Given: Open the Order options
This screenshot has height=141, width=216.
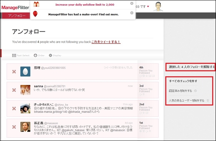Looking at the screenshot, I should 39,55.
